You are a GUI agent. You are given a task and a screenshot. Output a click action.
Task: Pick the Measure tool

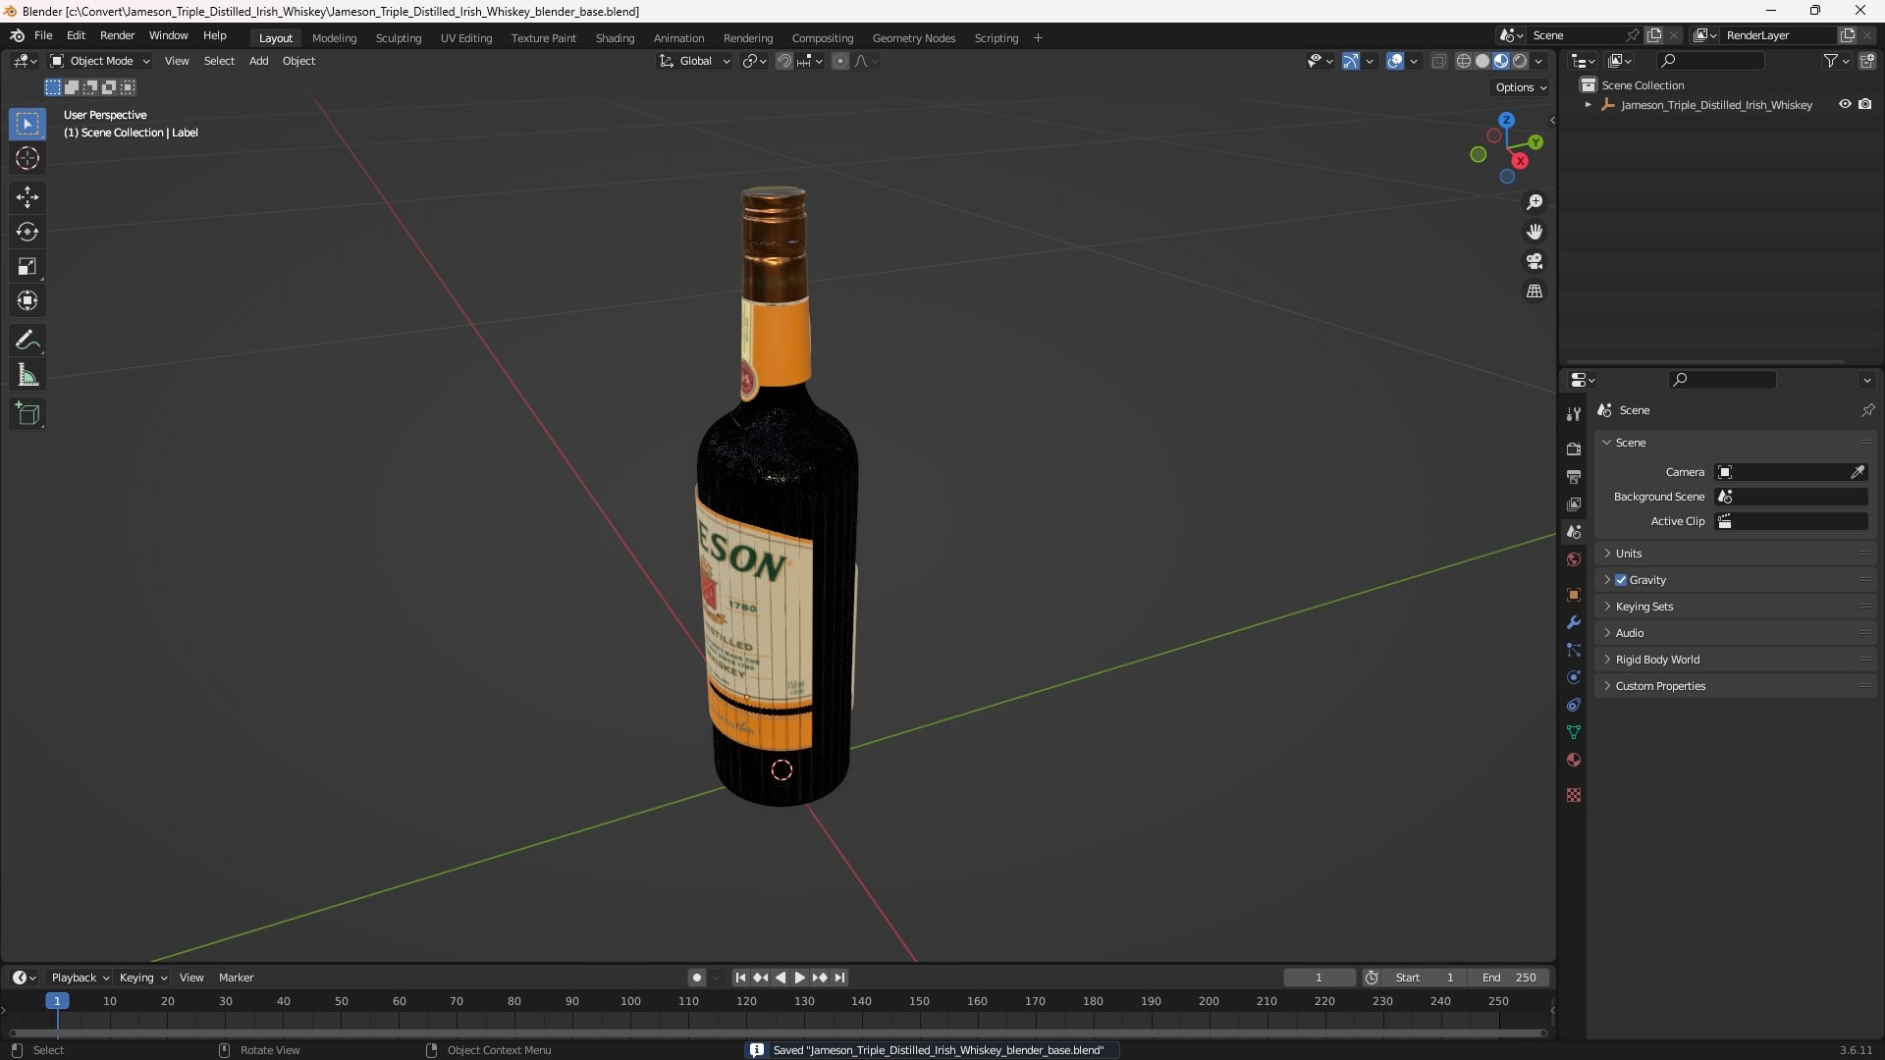(x=27, y=375)
